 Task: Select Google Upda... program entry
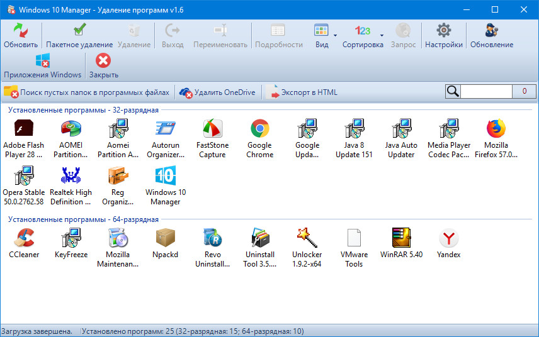click(307, 139)
